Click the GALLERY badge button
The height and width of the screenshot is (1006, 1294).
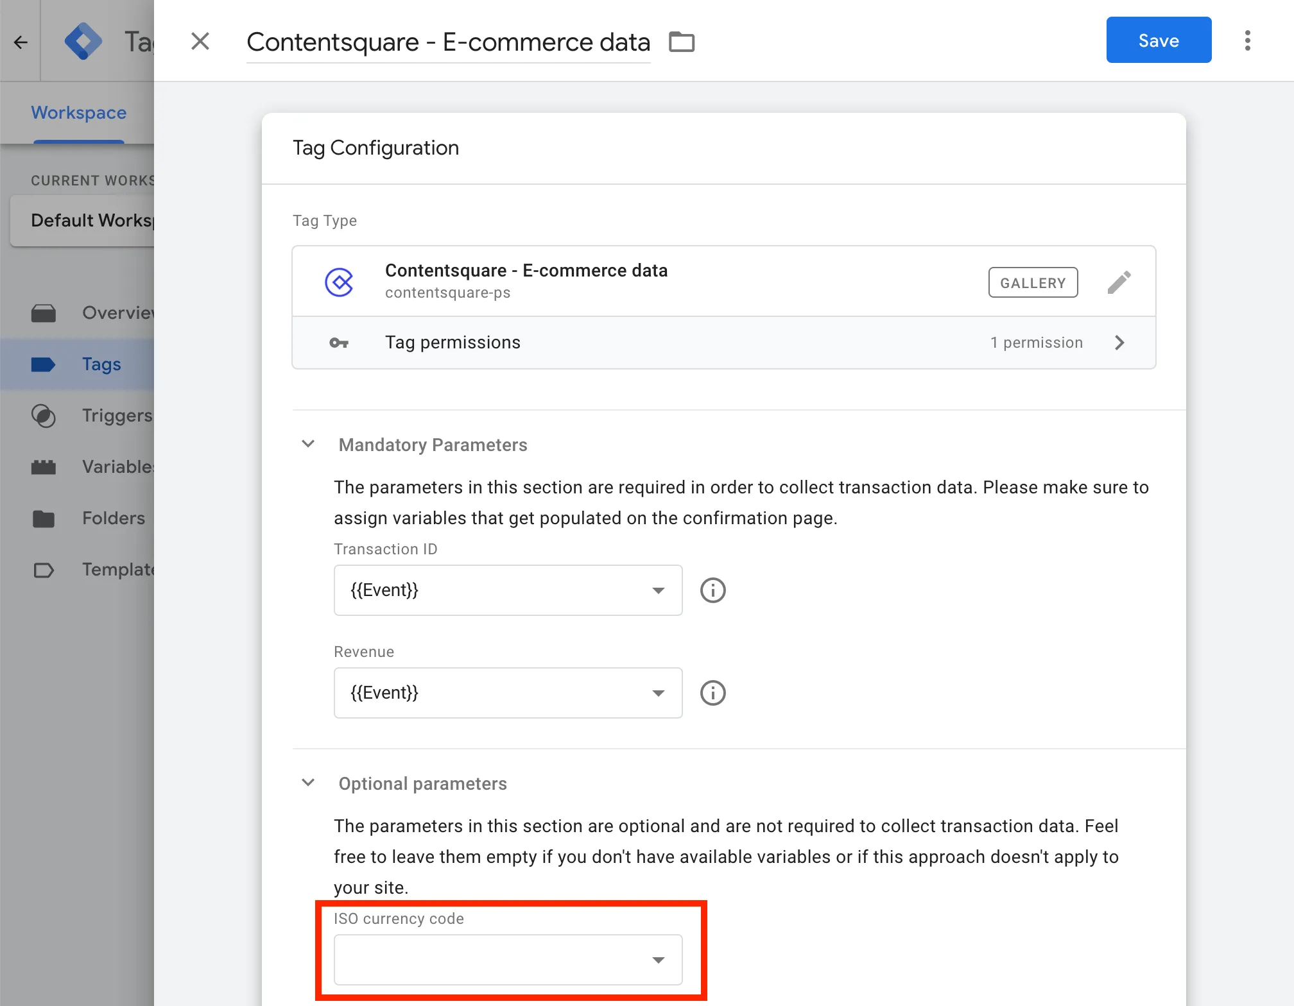[1033, 283]
